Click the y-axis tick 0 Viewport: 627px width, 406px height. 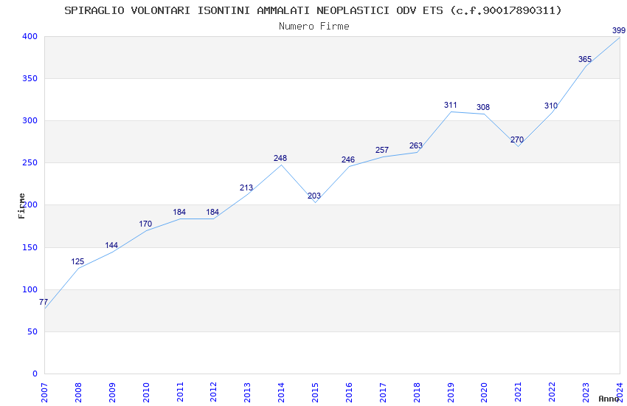tap(35, 374)
